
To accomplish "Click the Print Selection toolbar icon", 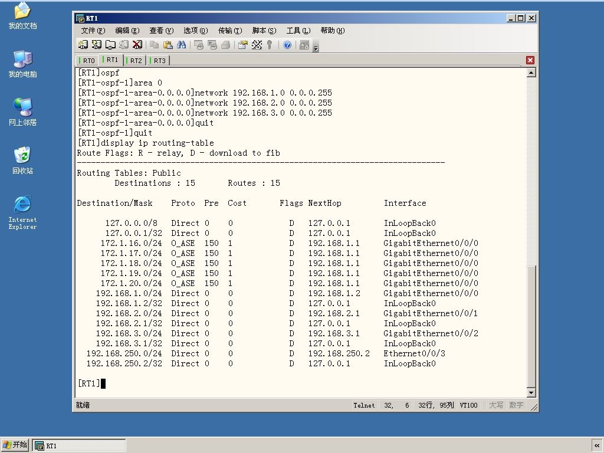I will pyautogui.click(x=212, y=45).
